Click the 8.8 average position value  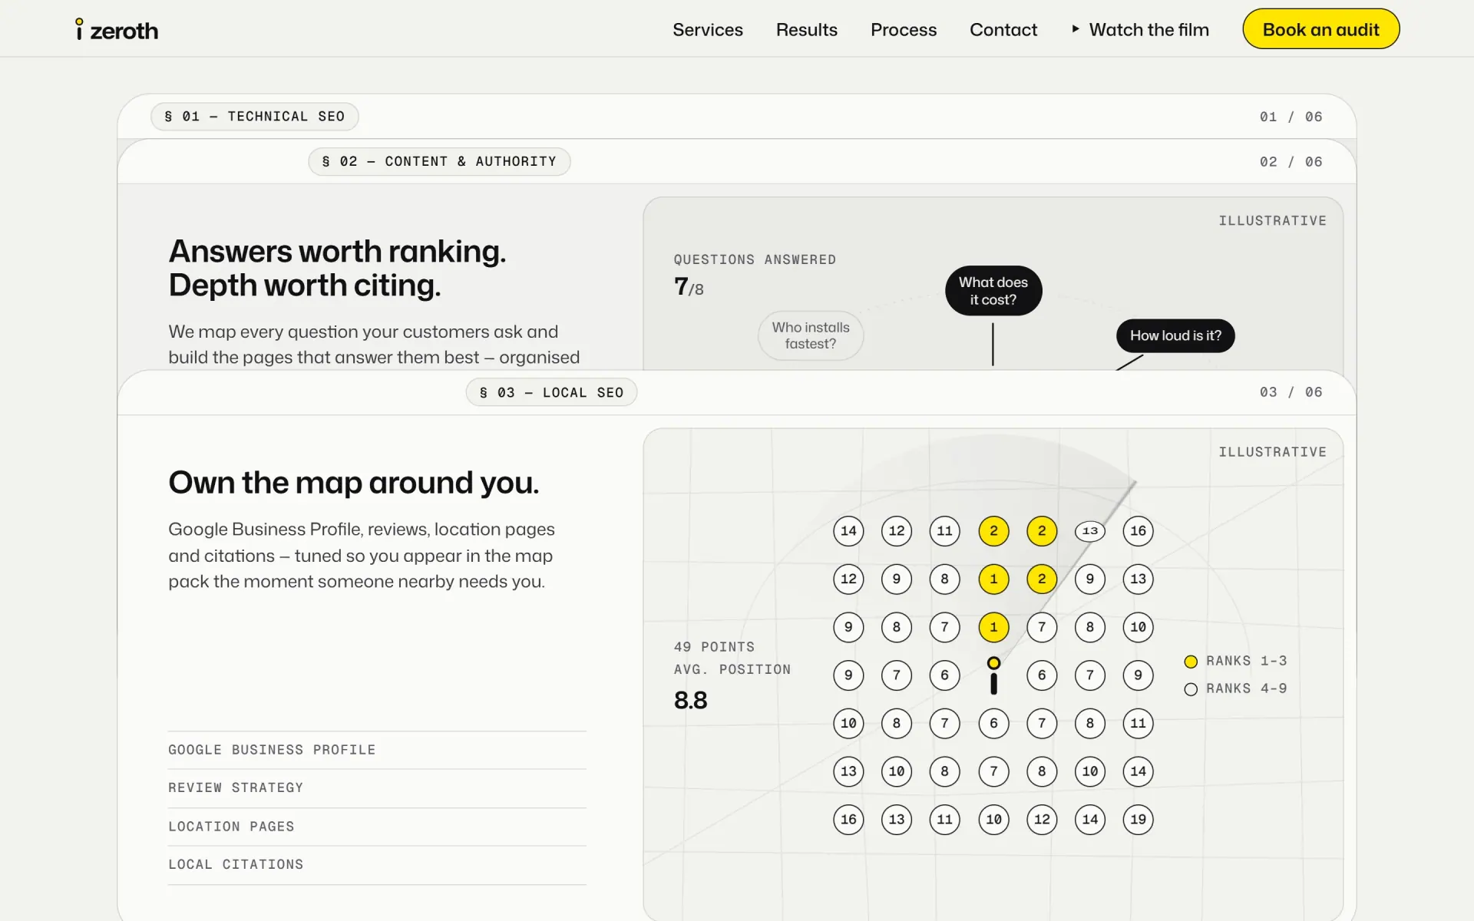[x=691, y=701]
